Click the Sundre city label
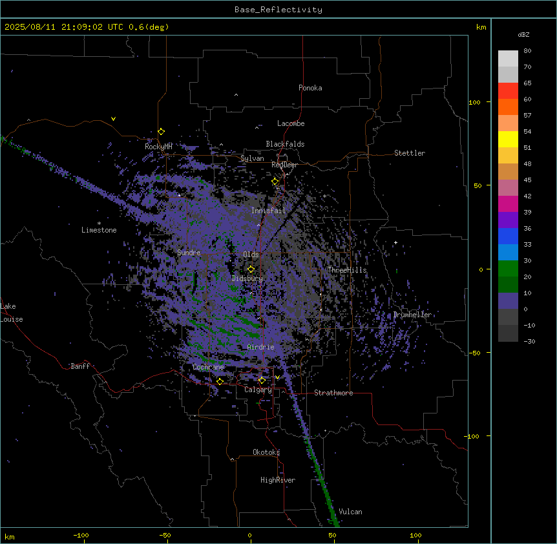This screenshot has height=544, width=557. [x=189, y=253]
